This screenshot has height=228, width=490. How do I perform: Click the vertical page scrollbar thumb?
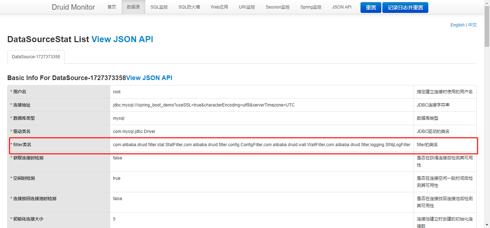[x=487, y=26]
